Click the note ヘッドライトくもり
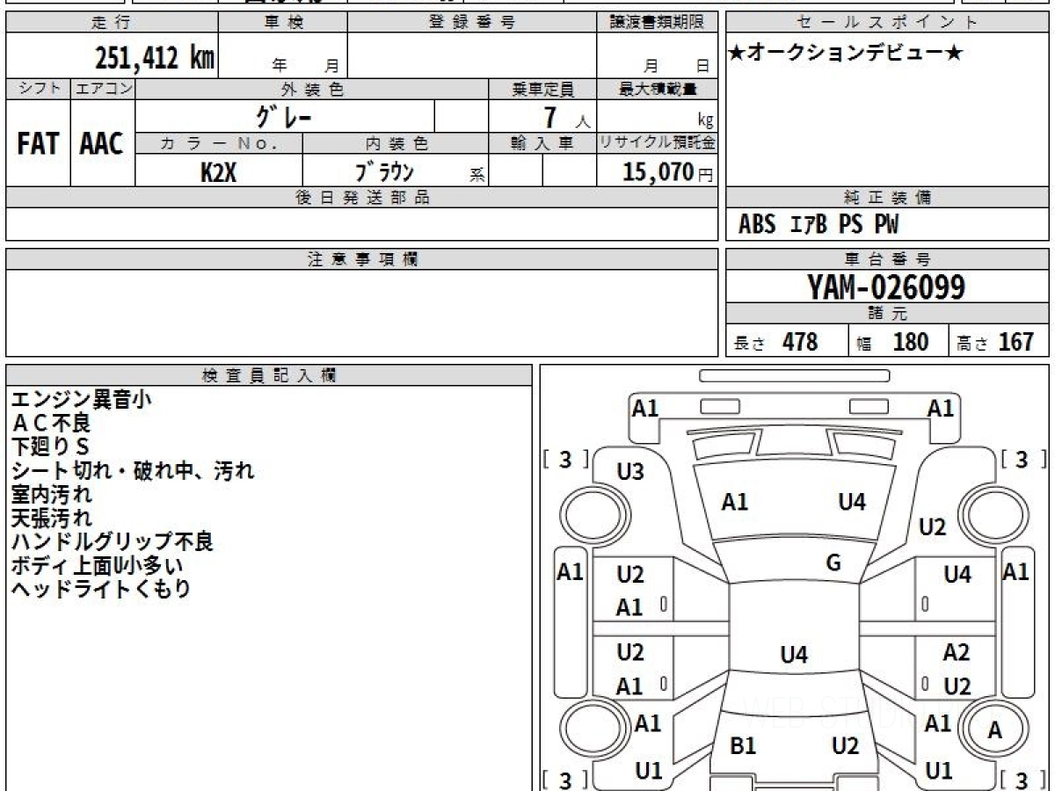 pos(101,589)
